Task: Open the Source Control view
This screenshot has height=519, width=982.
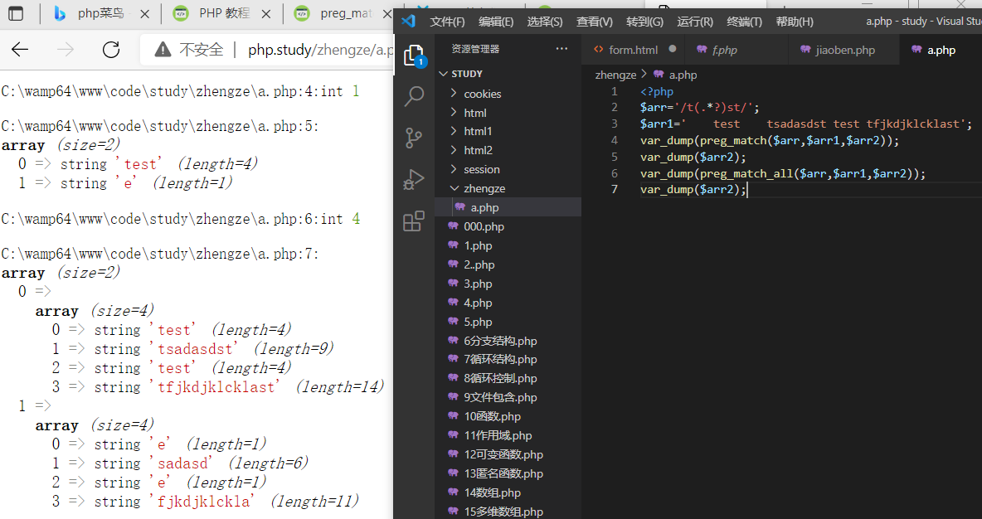Action: point(414,138)
